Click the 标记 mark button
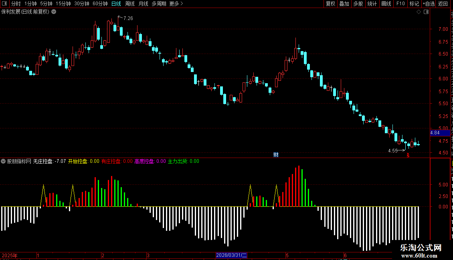The image size is (453, 260). [414, 4]
